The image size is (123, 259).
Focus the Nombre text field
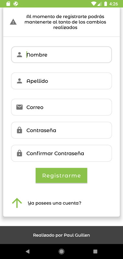click(x=61, y=55)
